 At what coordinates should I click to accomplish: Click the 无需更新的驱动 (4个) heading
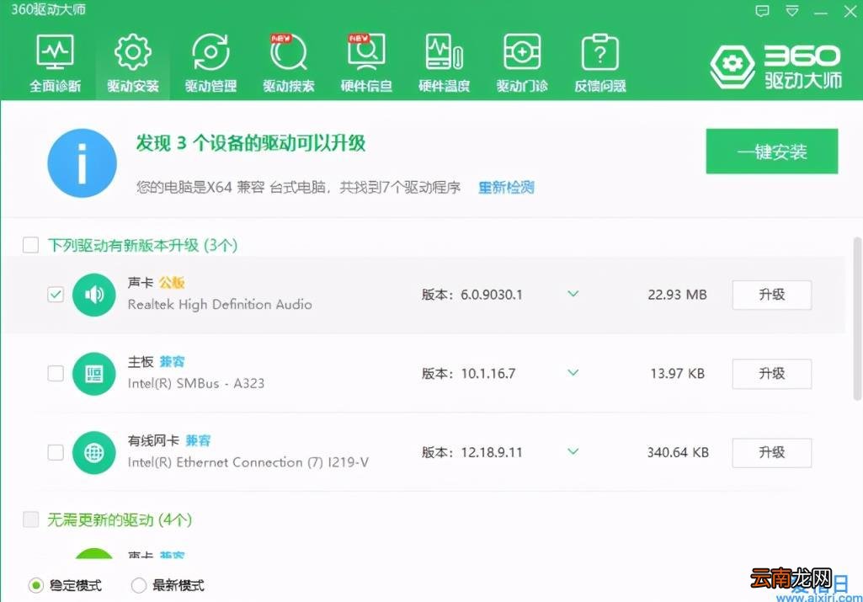click(120, 519)
